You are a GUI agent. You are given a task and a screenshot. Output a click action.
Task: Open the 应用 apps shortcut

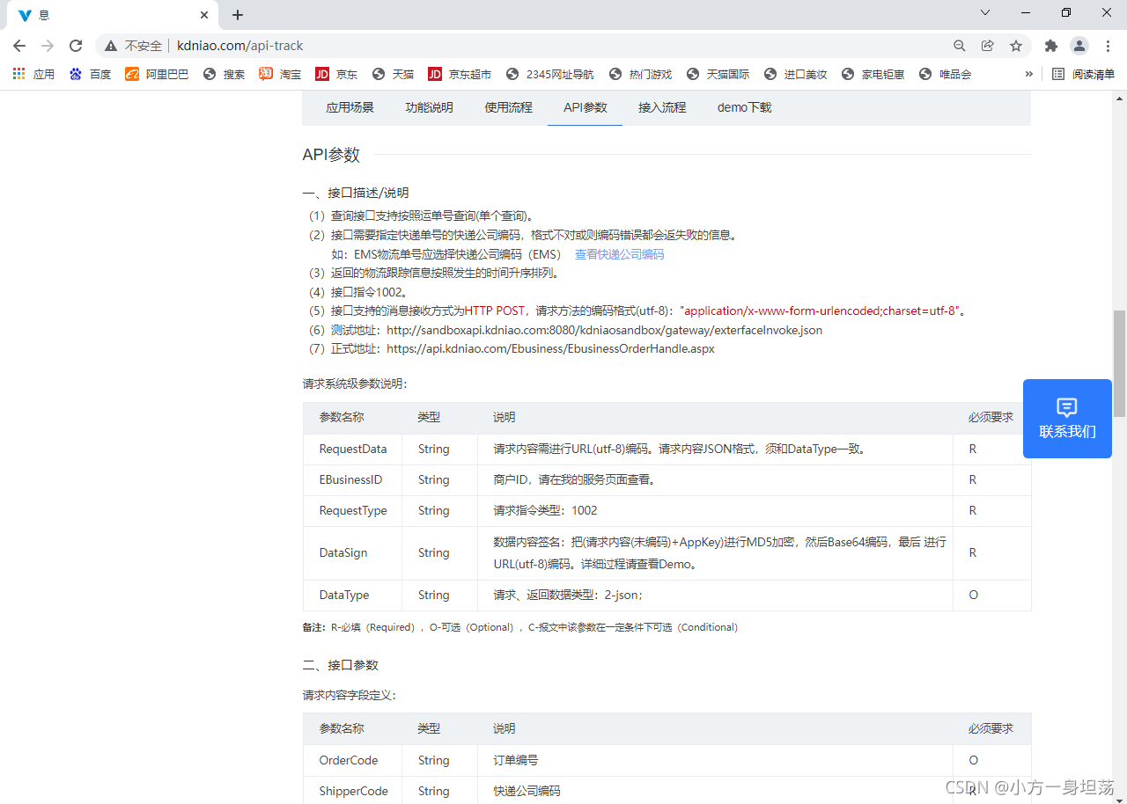tap(33, 75)
